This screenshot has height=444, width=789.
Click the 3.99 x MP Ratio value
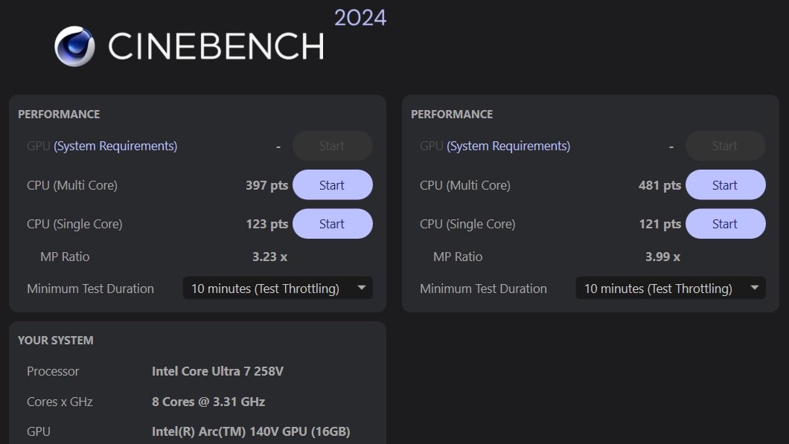662,257
